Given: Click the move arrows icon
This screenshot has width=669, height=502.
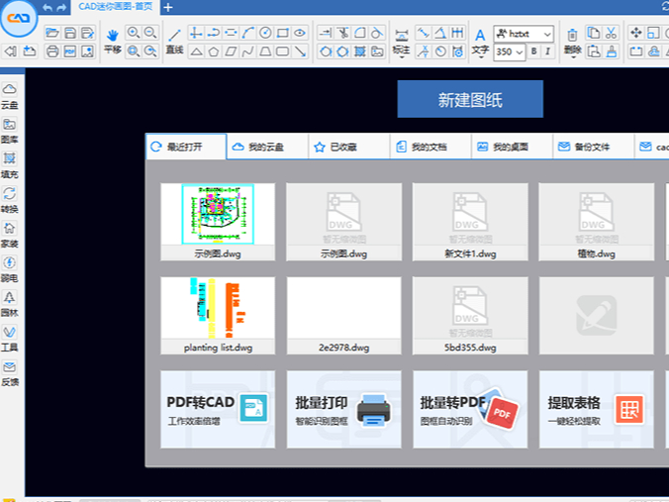Looking at the screenshot, I should 636,33.
